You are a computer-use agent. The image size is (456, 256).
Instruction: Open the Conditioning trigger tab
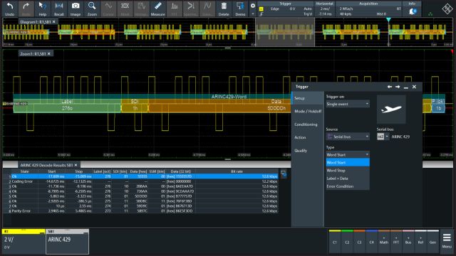(307, 124)
